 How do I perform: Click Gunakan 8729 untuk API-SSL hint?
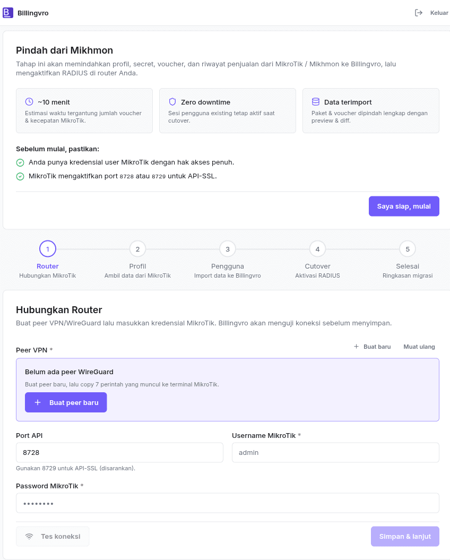pyautogui.click(x=76, y=468)
